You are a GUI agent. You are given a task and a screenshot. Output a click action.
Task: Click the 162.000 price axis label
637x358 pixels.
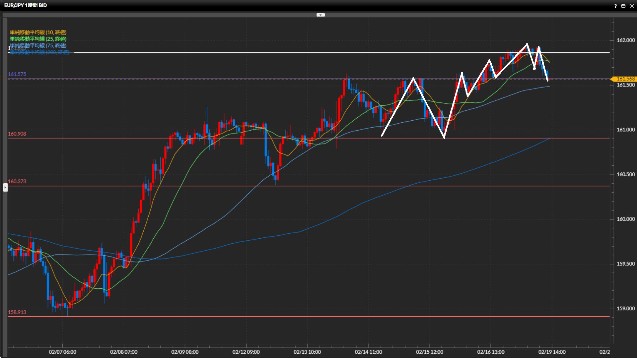pyautogui.click(x=625, y=40)
